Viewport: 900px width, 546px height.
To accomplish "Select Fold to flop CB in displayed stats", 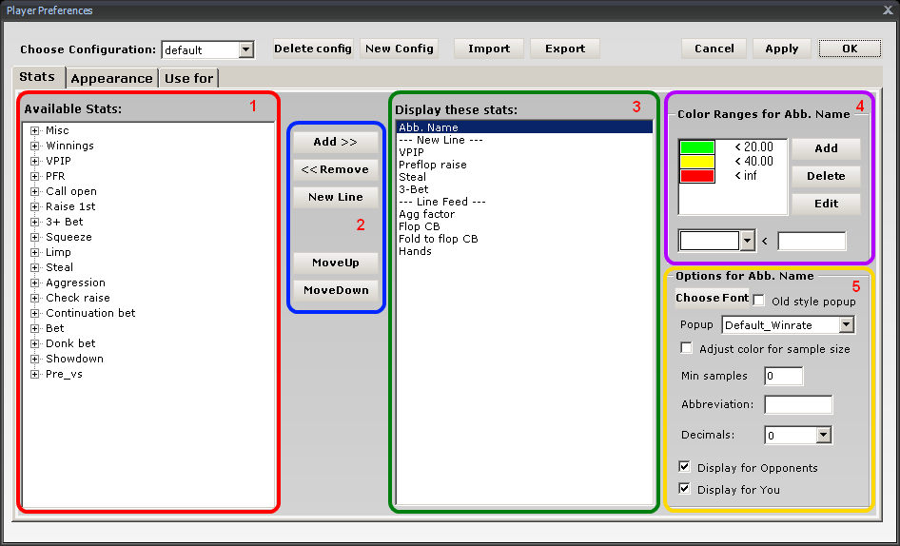I will (524, 239).
